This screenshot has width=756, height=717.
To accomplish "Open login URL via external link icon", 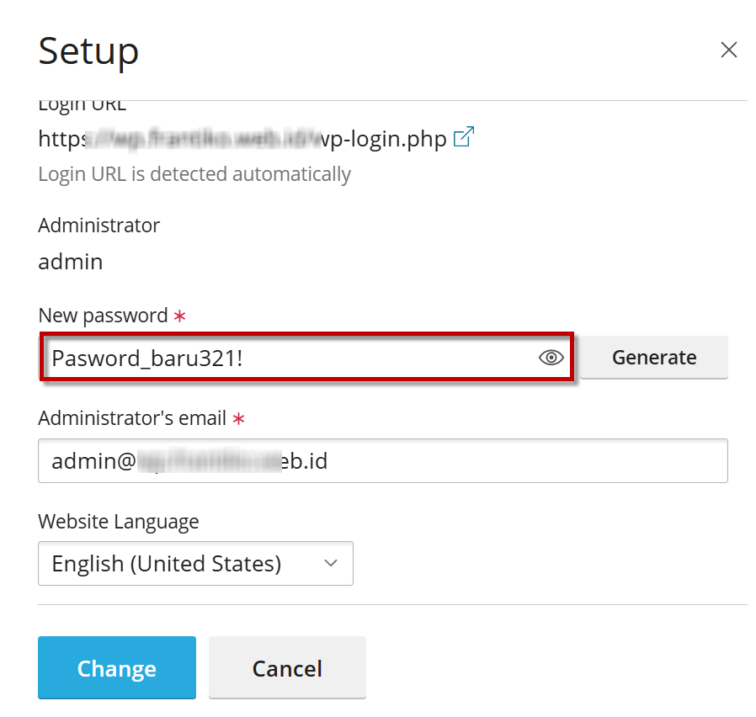I will (x=464, y=137).
